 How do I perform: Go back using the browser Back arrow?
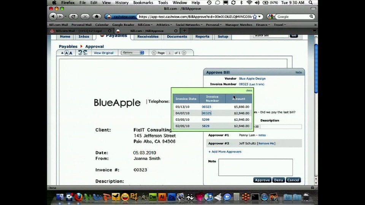point(53,16)
